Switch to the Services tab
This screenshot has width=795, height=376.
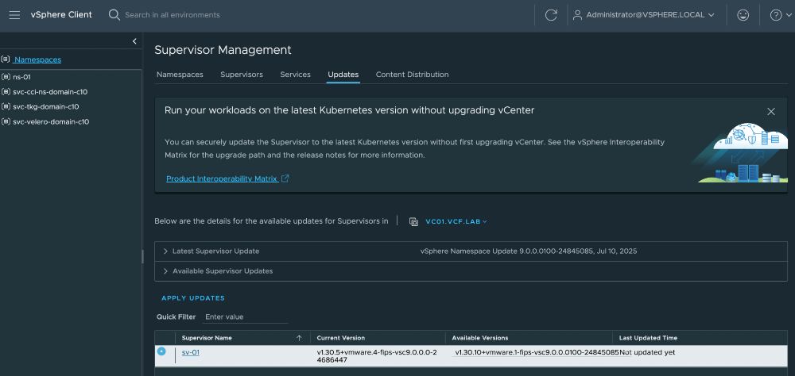[x=295, y=75]
